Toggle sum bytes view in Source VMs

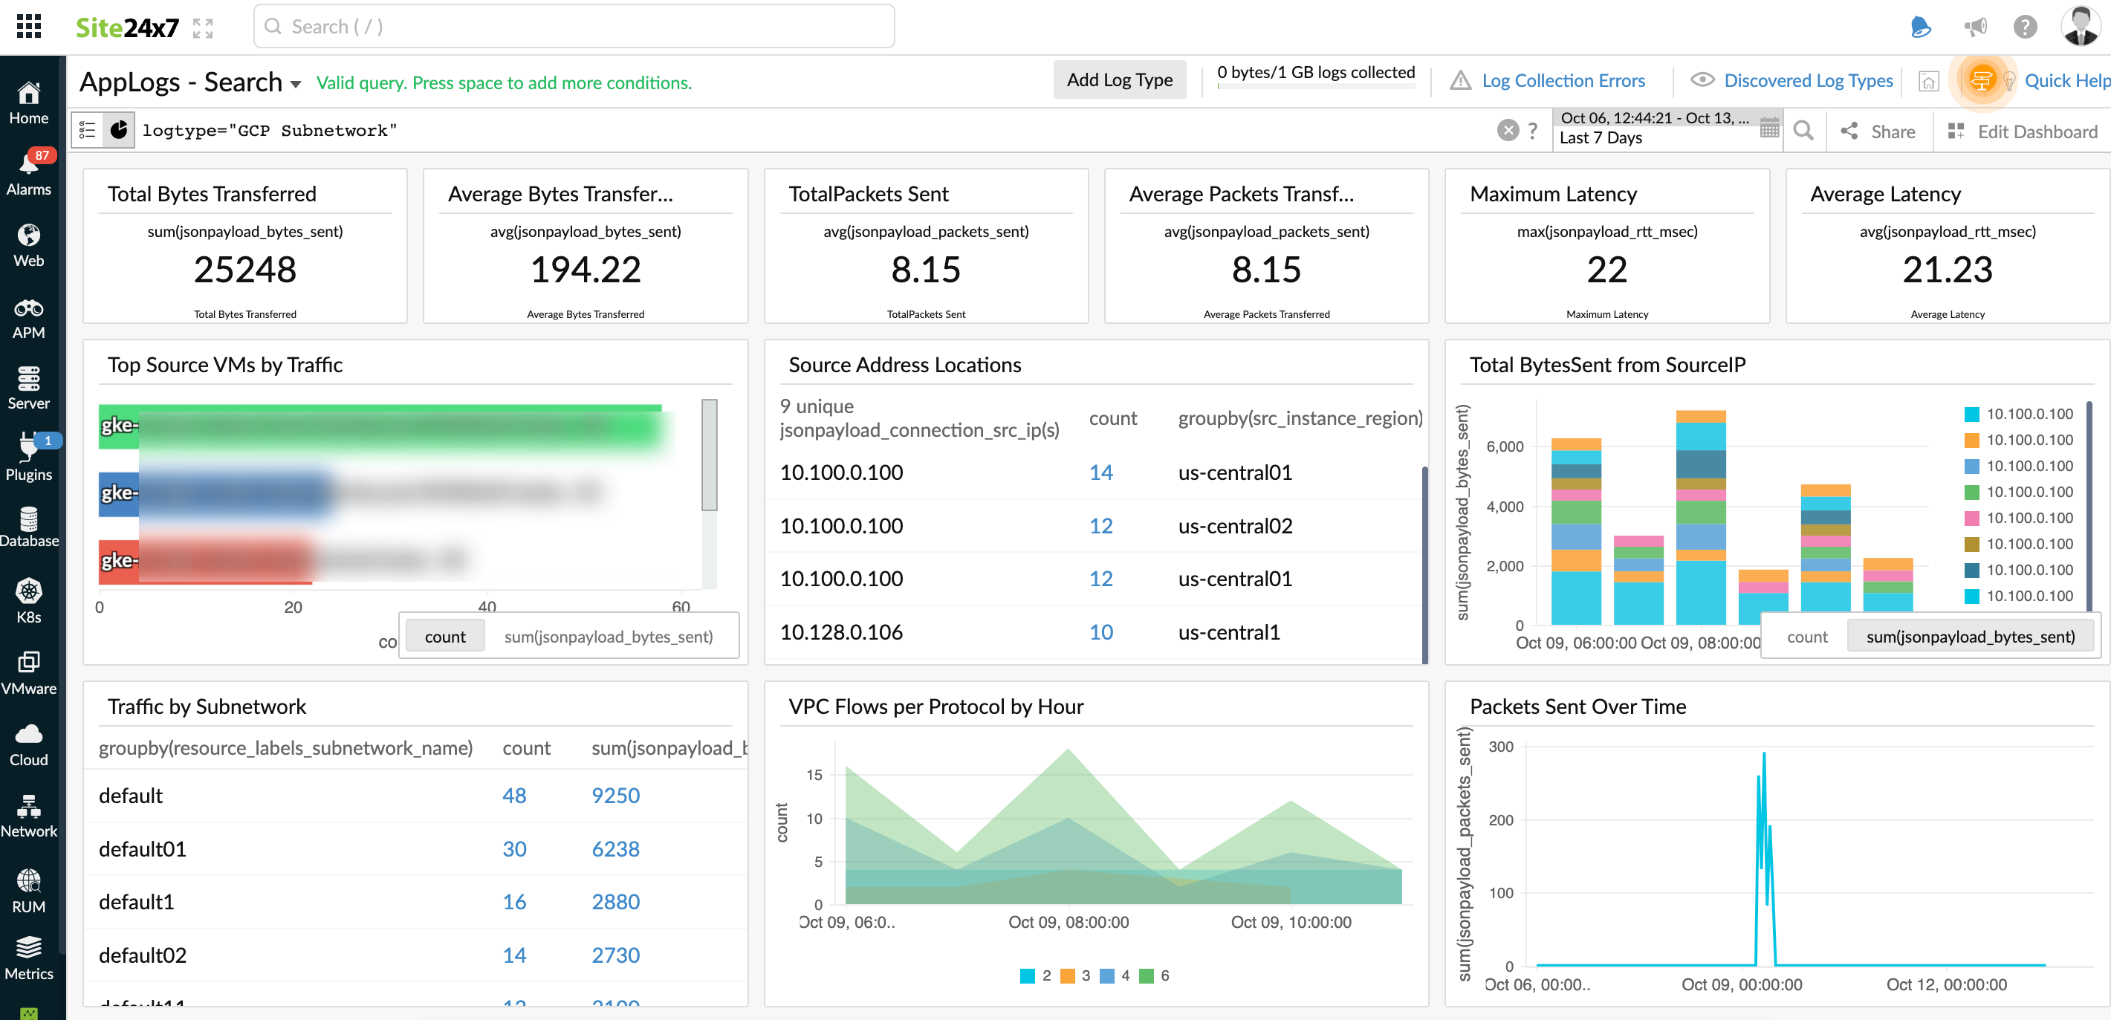607,635
